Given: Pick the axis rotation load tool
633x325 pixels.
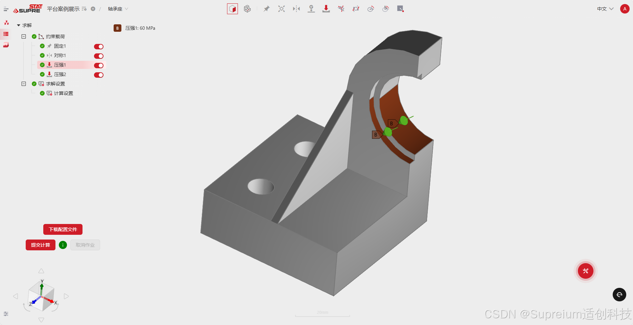Looking at the screenshot, I should pos(385,9).
